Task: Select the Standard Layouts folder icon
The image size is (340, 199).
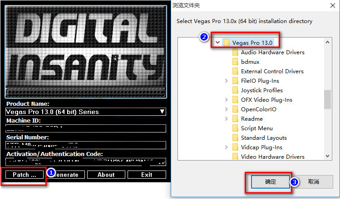Action: coord(235,138)
